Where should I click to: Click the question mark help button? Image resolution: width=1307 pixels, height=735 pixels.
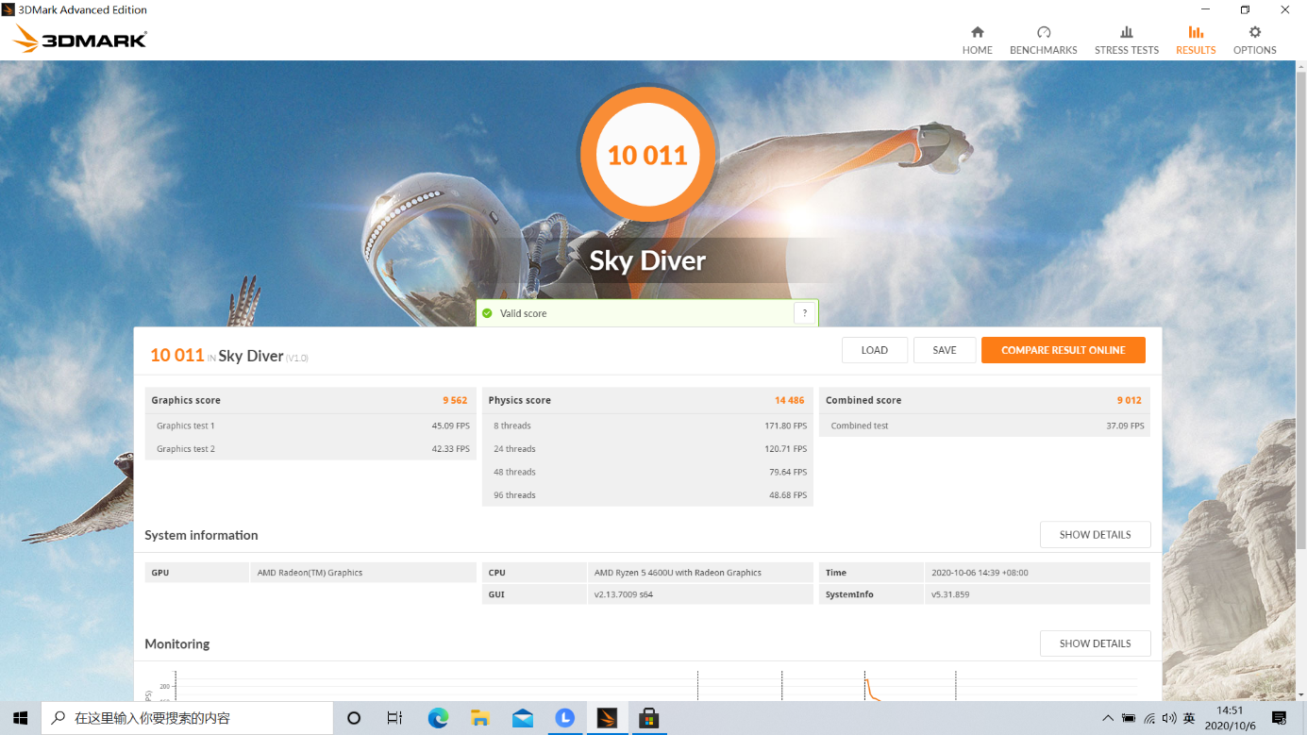point(804,313)
